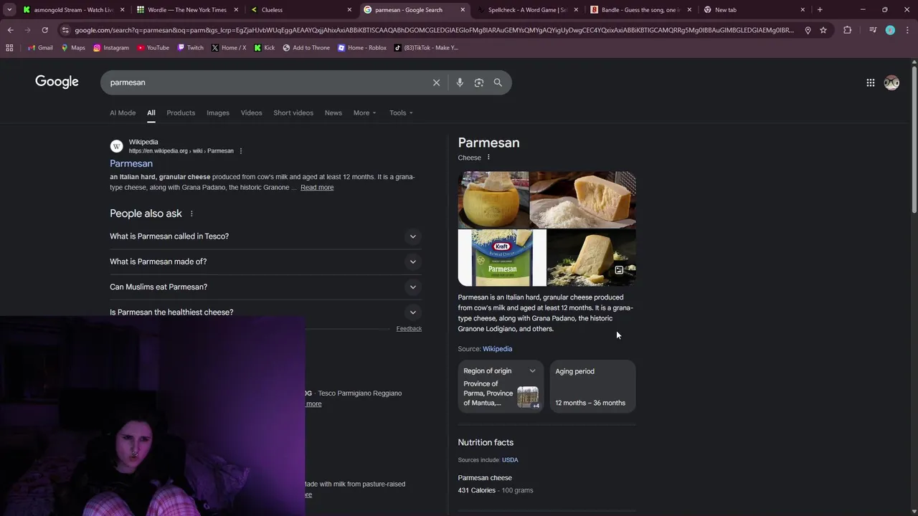Open People also ask options dots
Image resolution: width=918 pixels, height=516 pixels.
tap(191, 214)
